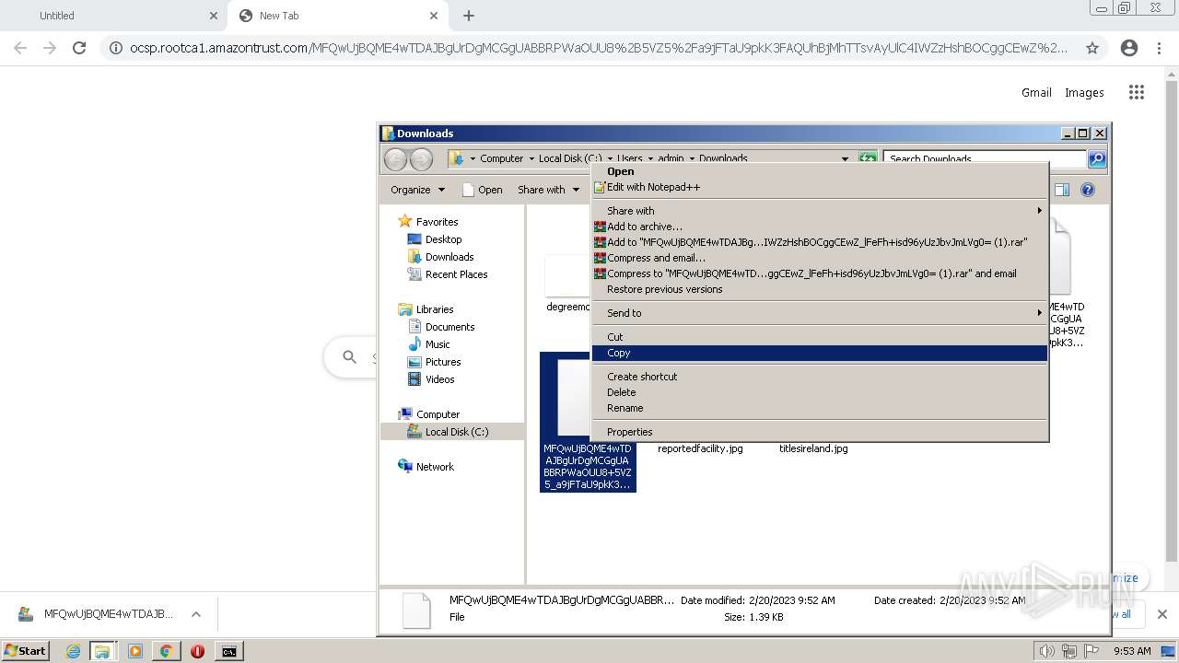Image resolution: width=1179 pixels, height=663 pixels.
Task: Select Documents library
Action: tap(441, 327)
